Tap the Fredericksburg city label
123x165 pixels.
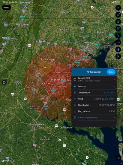pyautogui.click(x=37, y=124)
